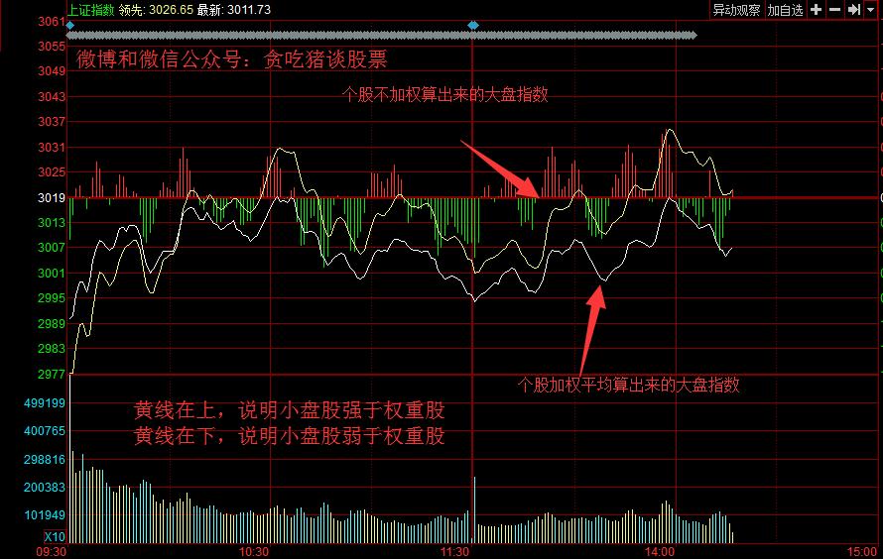Click the 3037 price axis label

[x=52, y=122]
